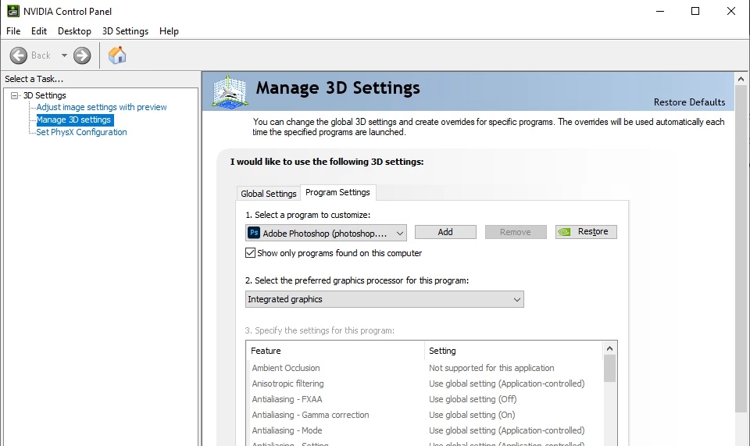Open the Back history dropdown arrow
Screen dimensions: 750x446
click(x=64, y=55)
